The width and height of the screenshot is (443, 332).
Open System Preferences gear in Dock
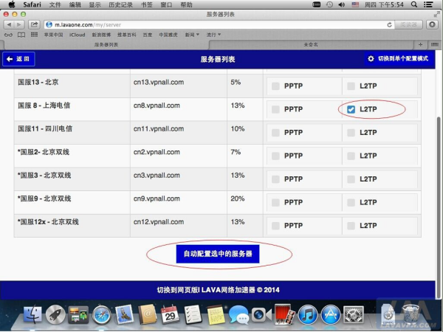[x=354, y=315]
